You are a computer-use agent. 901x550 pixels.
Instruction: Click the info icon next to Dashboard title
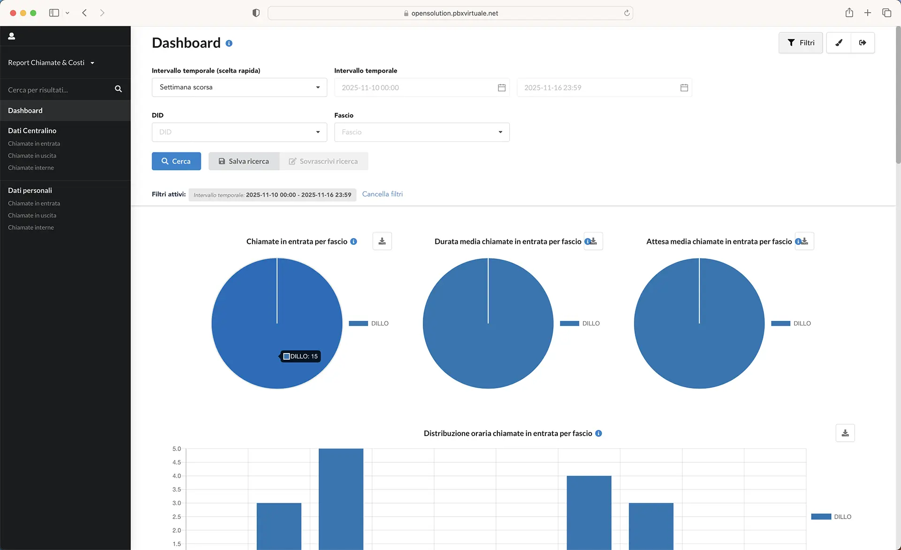tap(229, 43)
